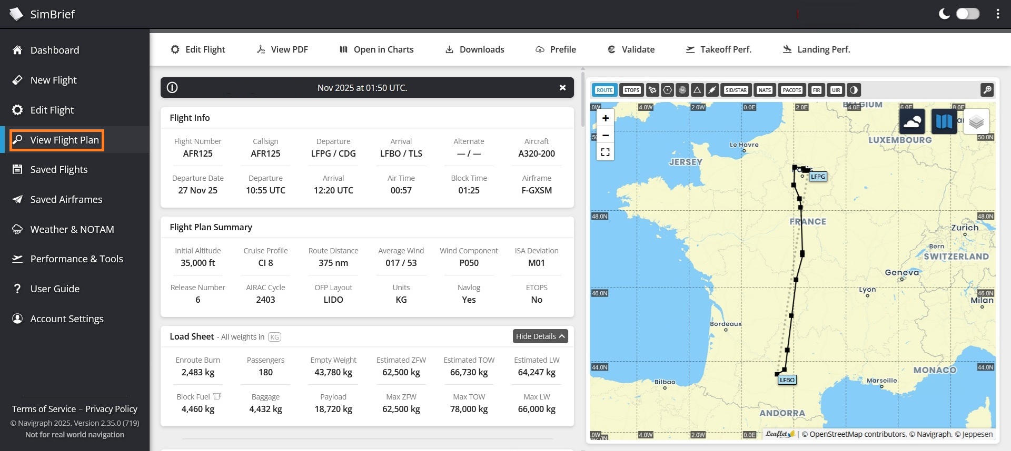Toggle the triangle waypoints overlay

[x=697, y=90]
